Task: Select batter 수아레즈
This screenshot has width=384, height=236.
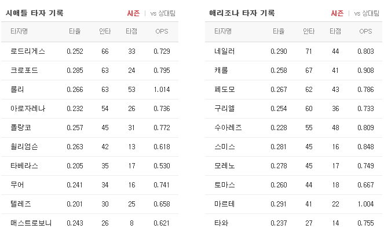Action: 228,128
